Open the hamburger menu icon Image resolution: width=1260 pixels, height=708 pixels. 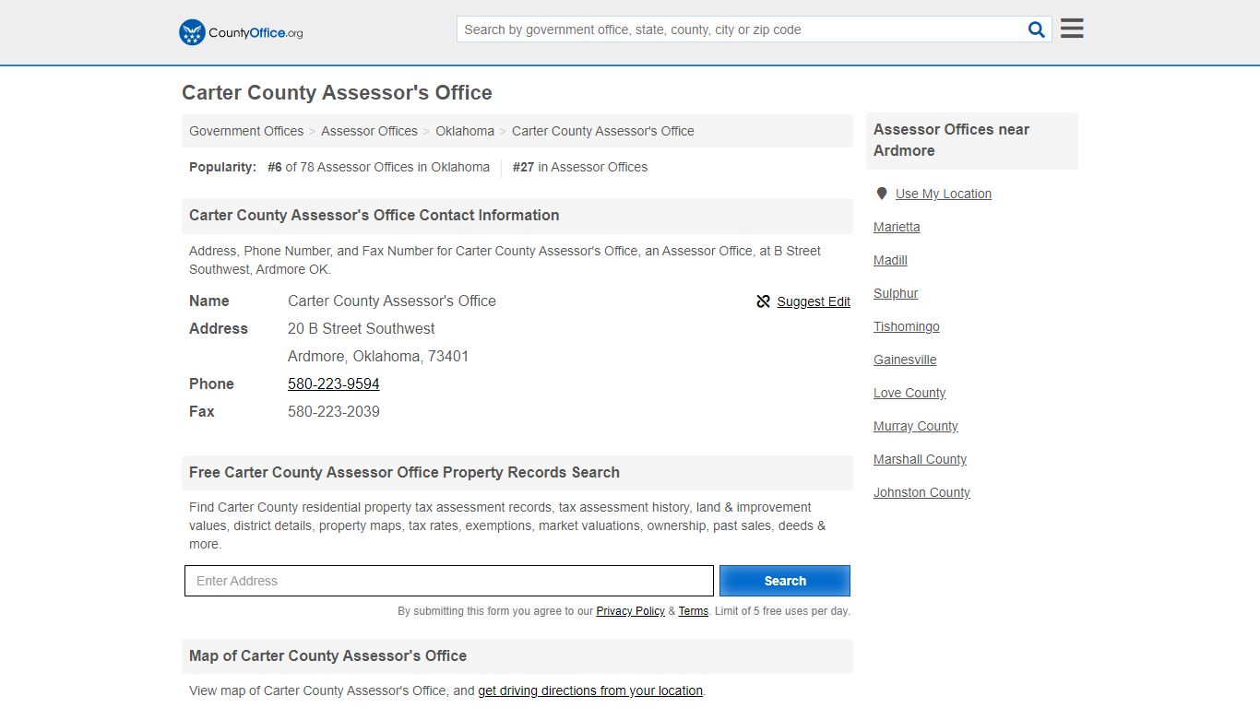[1072, 29]
